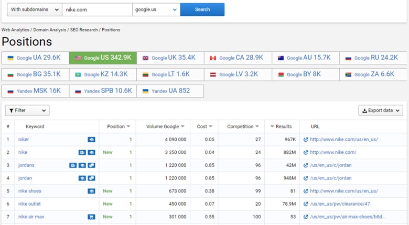This screenshot has height=225, width=409.
Task: Click the news panel icon in nike row
Action: pos(82,152)
